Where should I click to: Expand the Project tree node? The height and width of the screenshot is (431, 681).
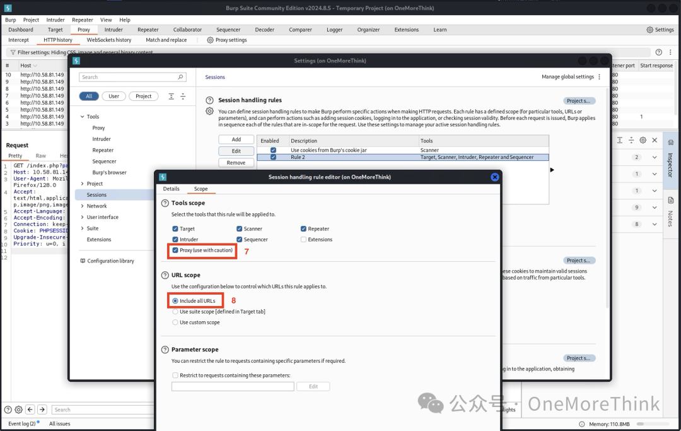click(x=82, y=184)
